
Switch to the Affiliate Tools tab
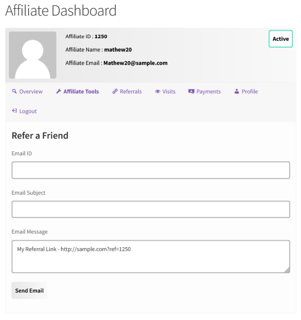[81, 92]
